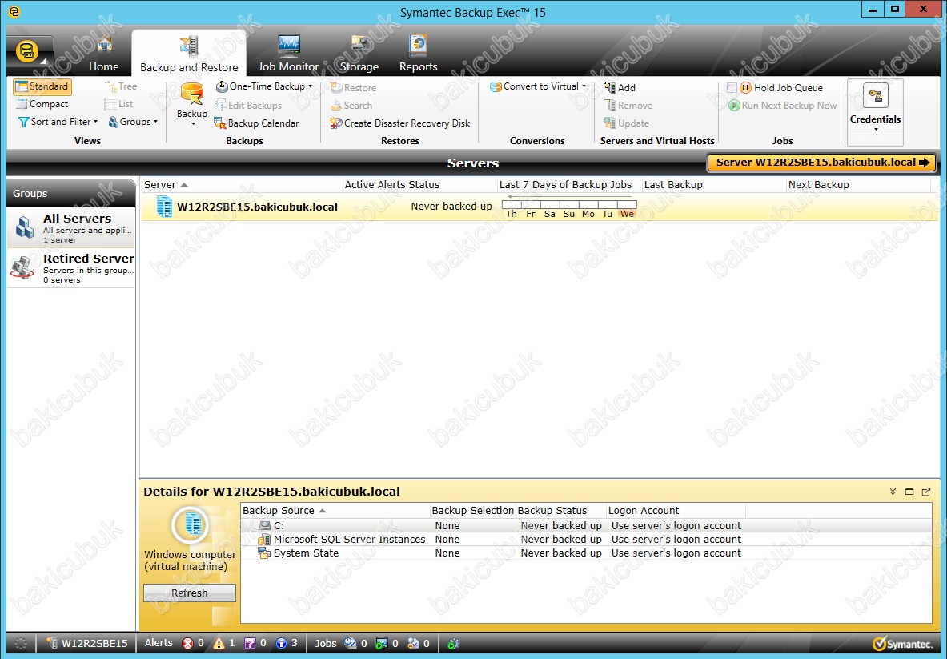
Task: Sort by Active Alerts column
Action: 375,184
